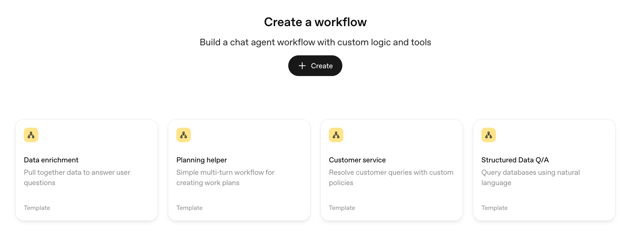Click Template label on Data enrichment card

37,208
